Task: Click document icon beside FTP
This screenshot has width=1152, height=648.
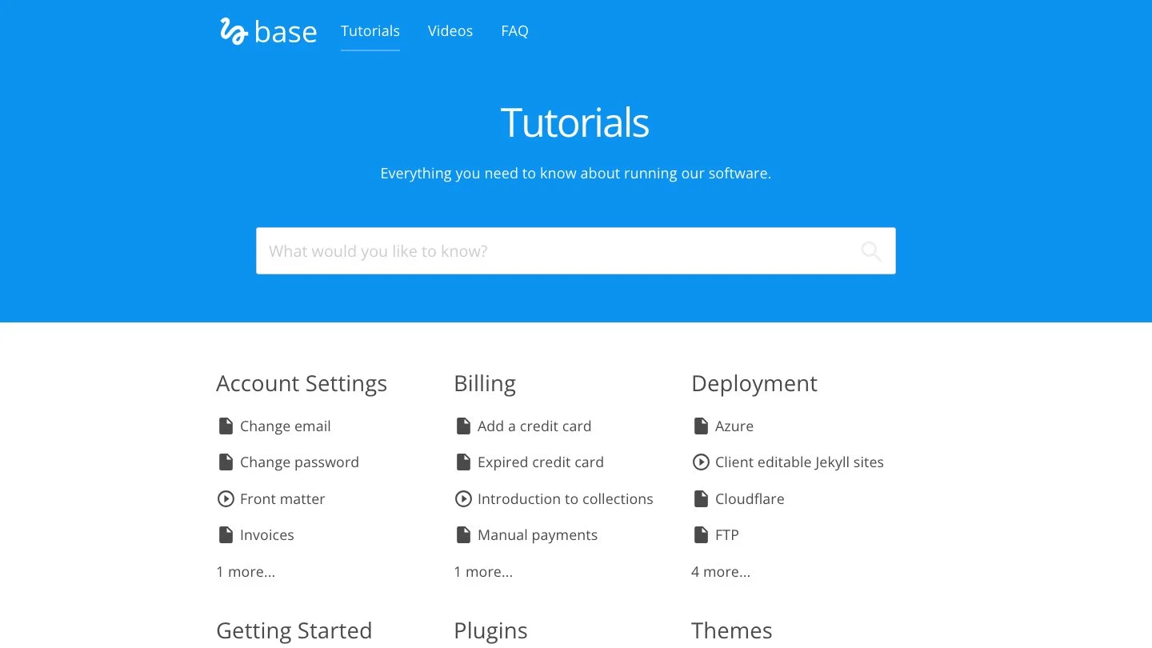Action: pyautogui.click(x=701, y=535)
